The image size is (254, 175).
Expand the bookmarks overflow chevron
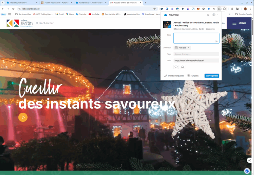[x=230, y=14]
